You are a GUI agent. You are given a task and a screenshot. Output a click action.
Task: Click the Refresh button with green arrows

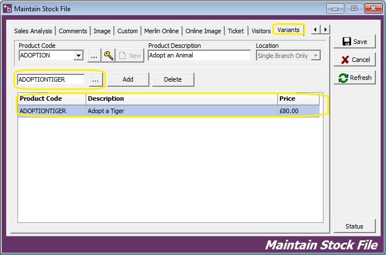(354, 78)
